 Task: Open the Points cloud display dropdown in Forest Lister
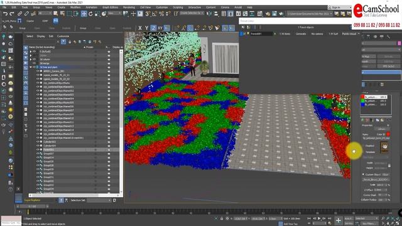tap(350, 33)
